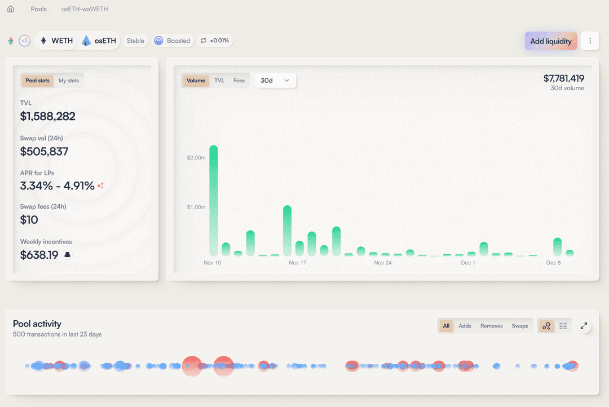Click the WETH token pill
Image resolution: width=609 pixels, height=407 pixels.
(x=56, y=41)
